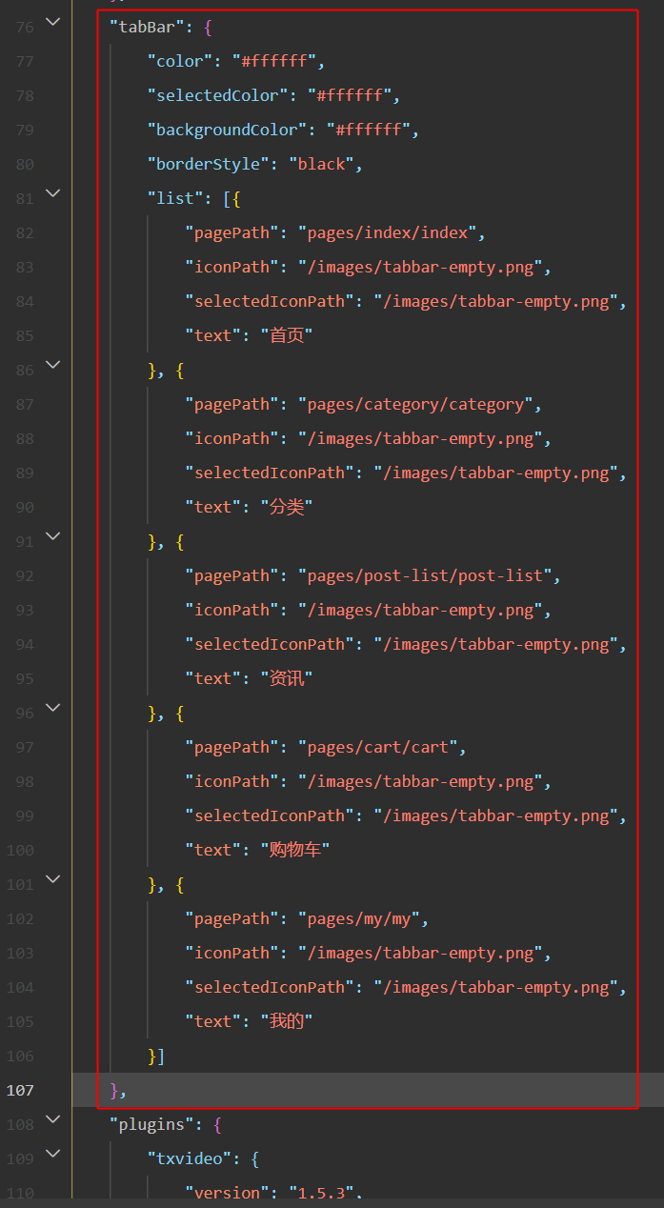Click the "#ffffff" value of backgroundColor

[369, 130]
